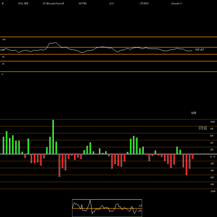
Task: Click the RSI line peak near the 100 level
Action: pos(56,43)
